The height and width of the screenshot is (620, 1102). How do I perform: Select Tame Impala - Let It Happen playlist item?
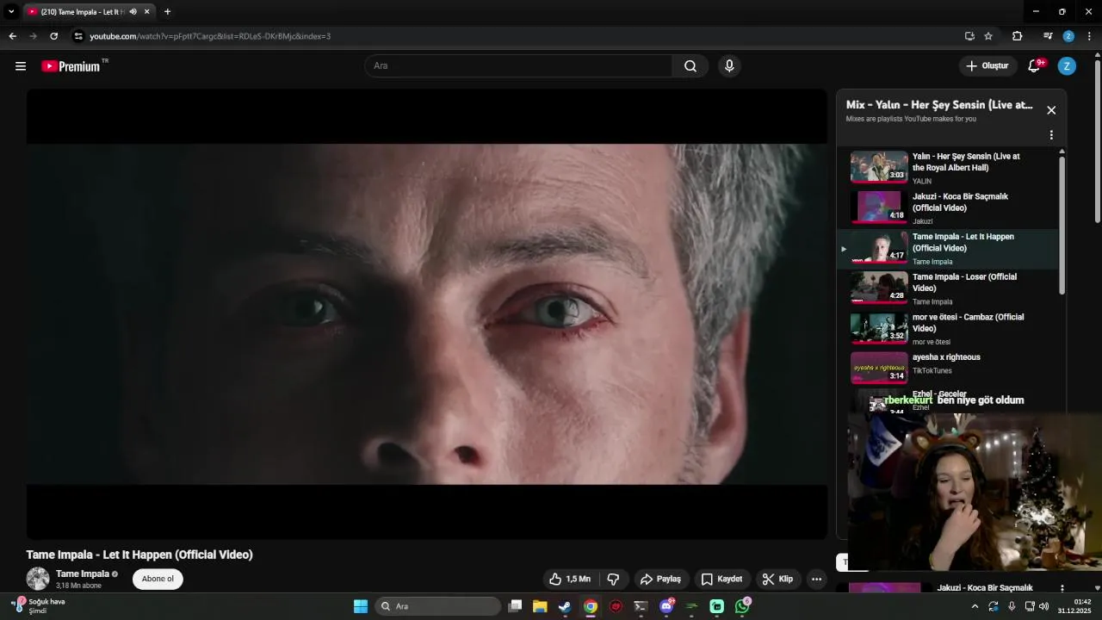coord(947,248)
